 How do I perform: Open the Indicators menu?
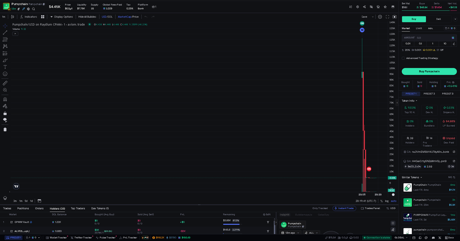pyautogui.click(x=29, y=17)
